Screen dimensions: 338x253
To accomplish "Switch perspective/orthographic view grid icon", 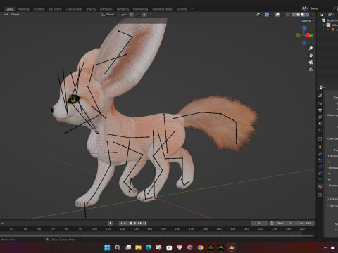I will 311,70.
